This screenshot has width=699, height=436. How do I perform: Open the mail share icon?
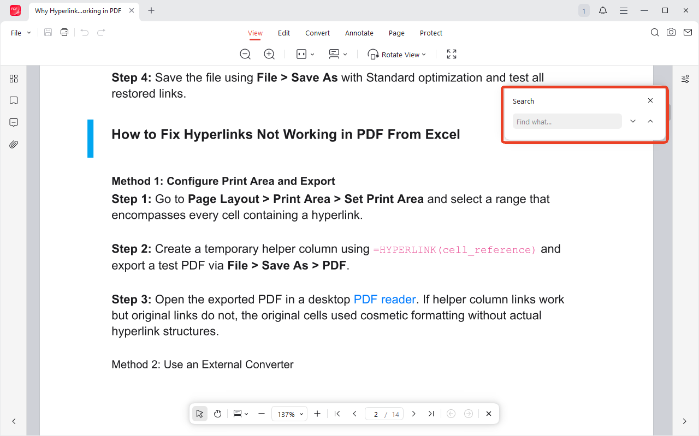point(688,33)
